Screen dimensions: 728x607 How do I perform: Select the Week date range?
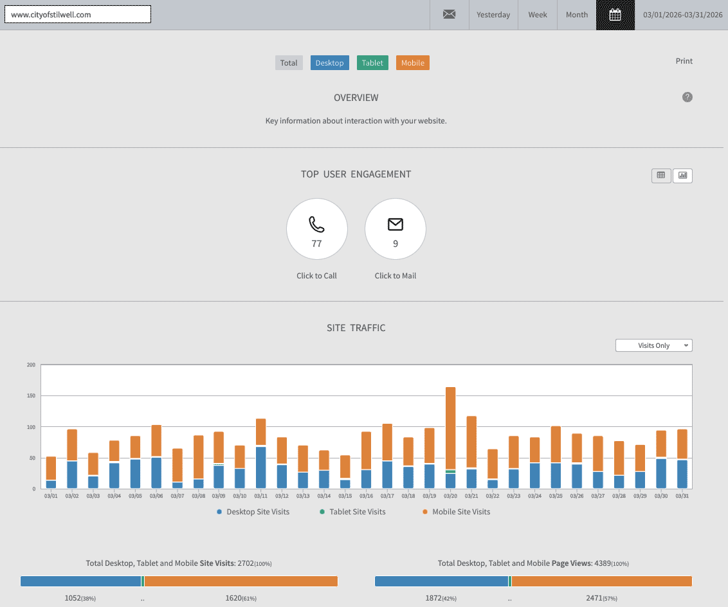tap(538, 15)
